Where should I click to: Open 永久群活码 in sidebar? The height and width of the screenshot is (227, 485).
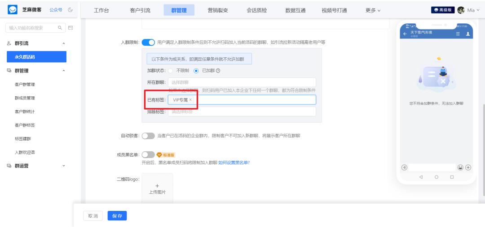[36, 57]
